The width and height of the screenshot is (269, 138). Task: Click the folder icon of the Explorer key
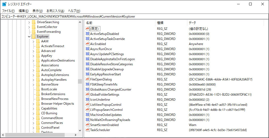point(34,36)
